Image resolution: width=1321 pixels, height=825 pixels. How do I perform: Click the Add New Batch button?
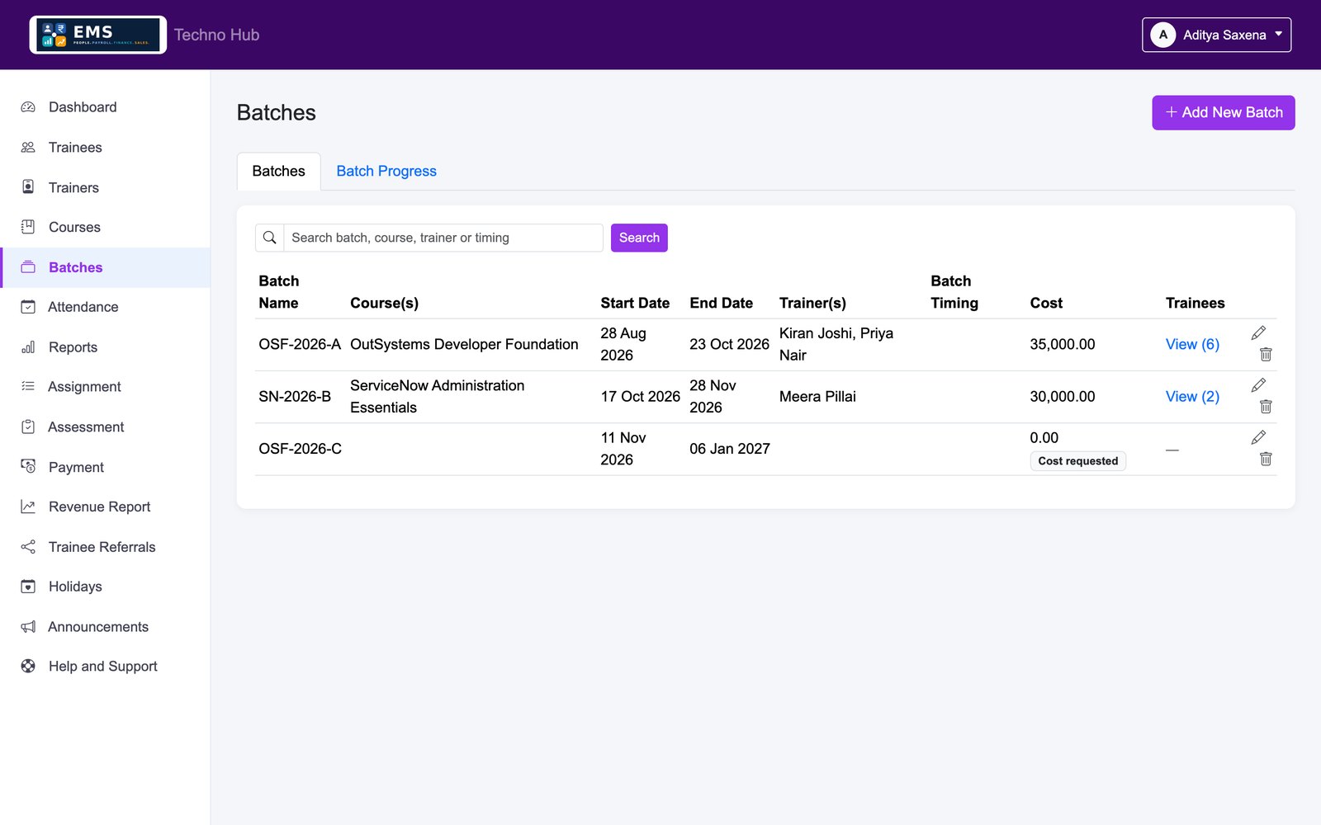pyautogui.click(x=1224, y=112)
